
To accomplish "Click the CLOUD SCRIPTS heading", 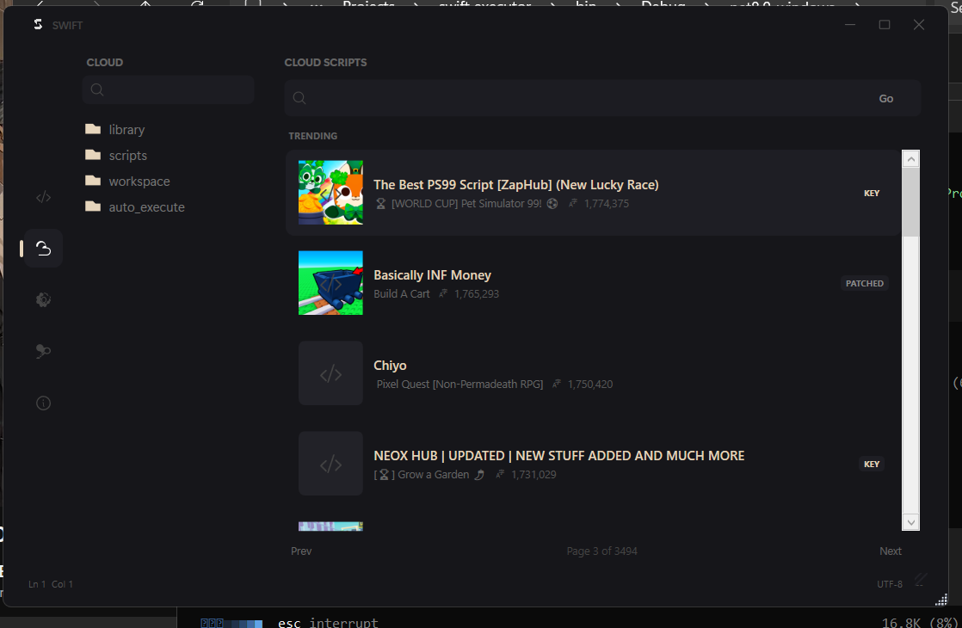I will tap(326, 62).
